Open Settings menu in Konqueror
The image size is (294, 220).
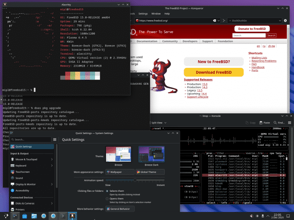click(143, 13)
